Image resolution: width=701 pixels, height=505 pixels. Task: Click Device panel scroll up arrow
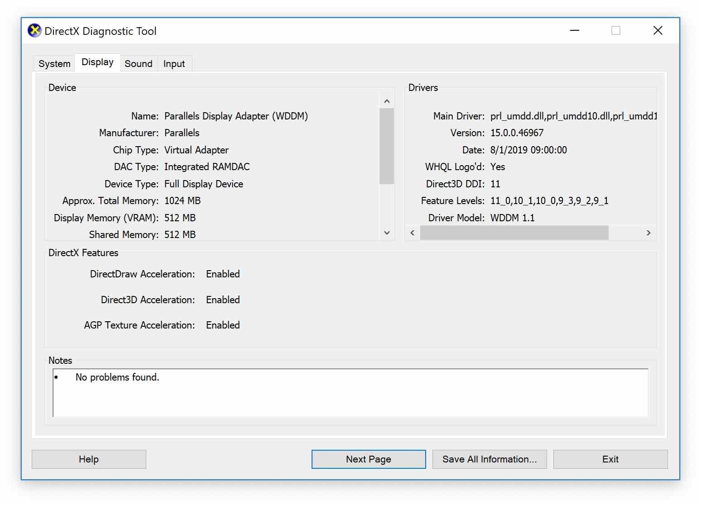(x=387, y=101)
